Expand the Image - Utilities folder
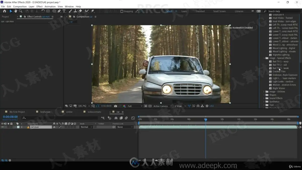Image resolution: width=302 pixels, height=170 pixels. 264,92
